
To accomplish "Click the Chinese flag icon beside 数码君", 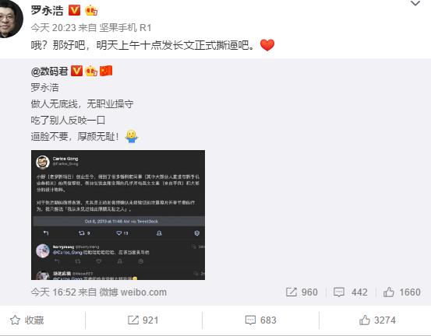I will tap(106, 71).
